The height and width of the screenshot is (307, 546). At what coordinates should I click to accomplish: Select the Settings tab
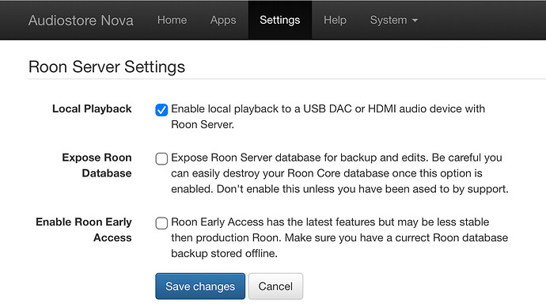tap(280, 21)
